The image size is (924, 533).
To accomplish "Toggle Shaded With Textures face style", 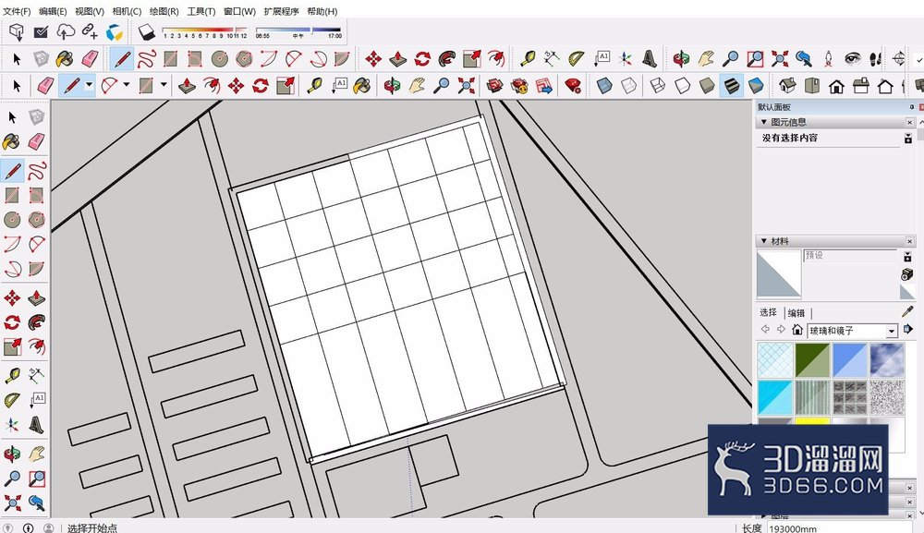I will coord(731,86).
